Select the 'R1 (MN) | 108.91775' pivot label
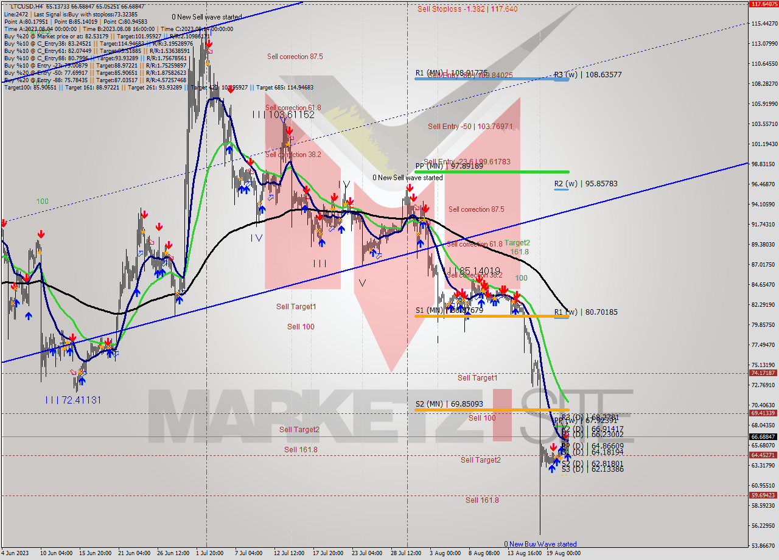Image resolution: width=779 pixels, height=560 pixels. [451, 73]
